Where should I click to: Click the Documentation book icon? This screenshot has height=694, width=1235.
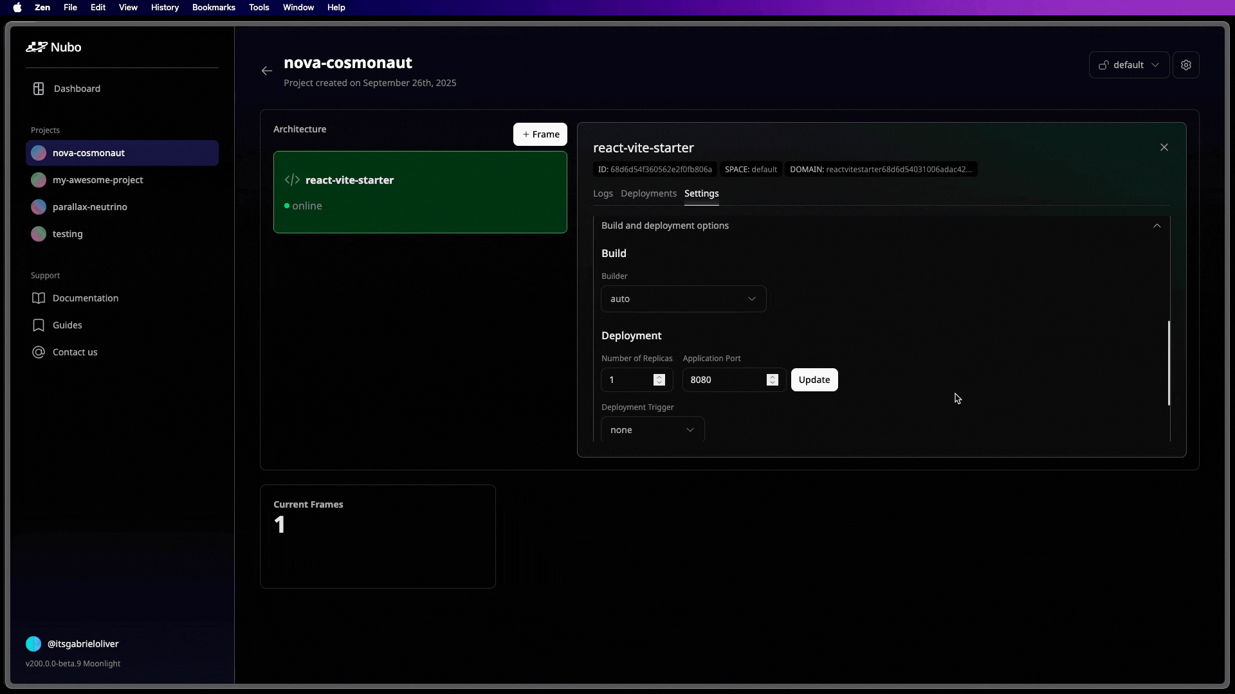(x=39, y=298)
